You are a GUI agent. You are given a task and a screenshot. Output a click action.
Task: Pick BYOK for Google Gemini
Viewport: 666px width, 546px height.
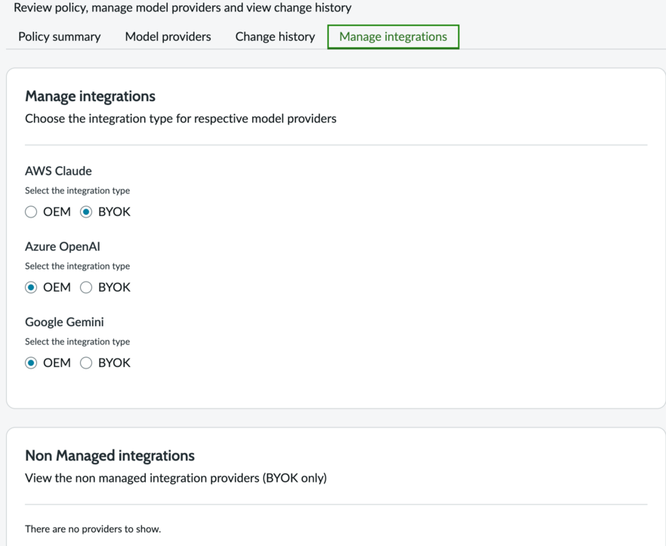pos(86,362)
